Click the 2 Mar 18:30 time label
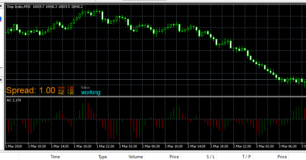 [x=219, y=146]
